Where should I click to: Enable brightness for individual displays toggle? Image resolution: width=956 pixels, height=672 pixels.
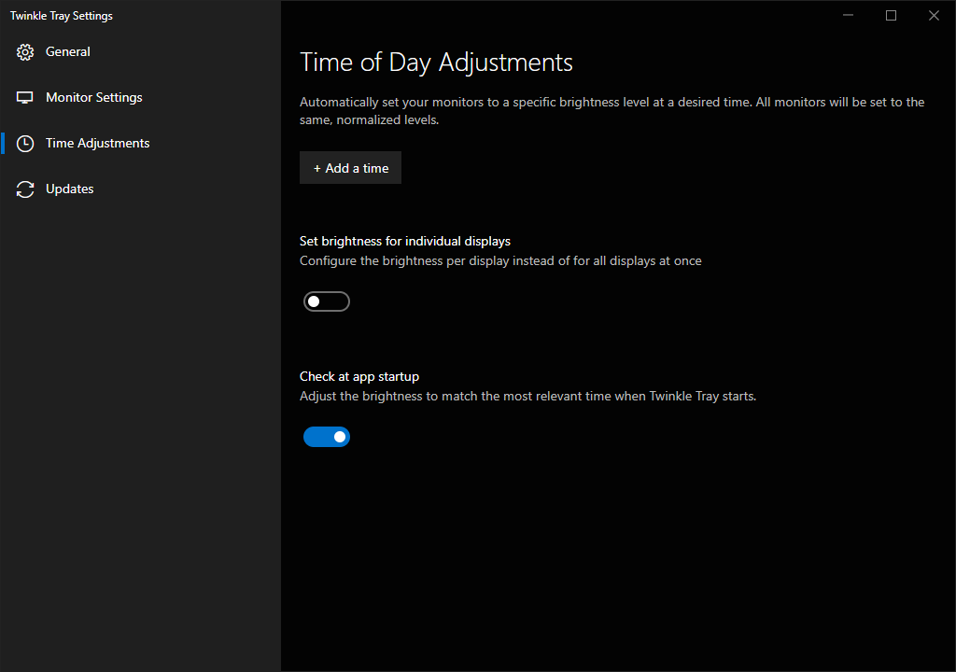pyautogui.click(x=327, y=301)
